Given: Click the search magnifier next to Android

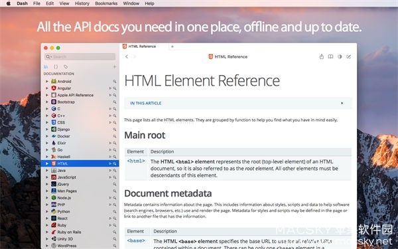Looking at the screenshot, I should (x=115, y=81).
